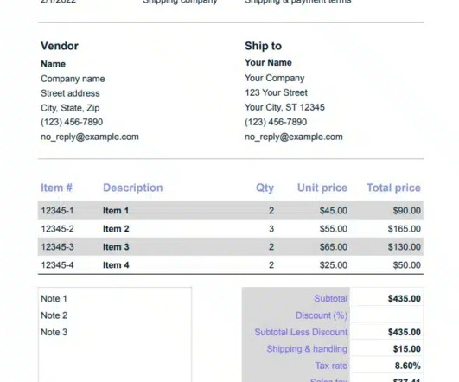This screenshot has width=459, height=382.
Task: Click the Ship to email address
Action: pyautogui.click(x=294, y=137)
